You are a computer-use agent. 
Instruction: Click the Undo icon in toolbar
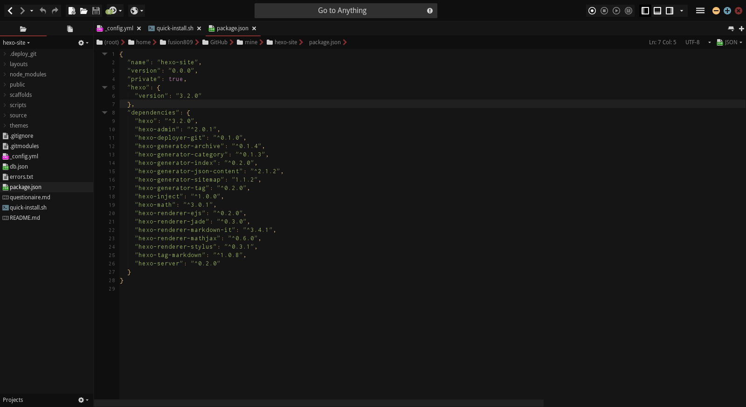[x=43, y=10]
